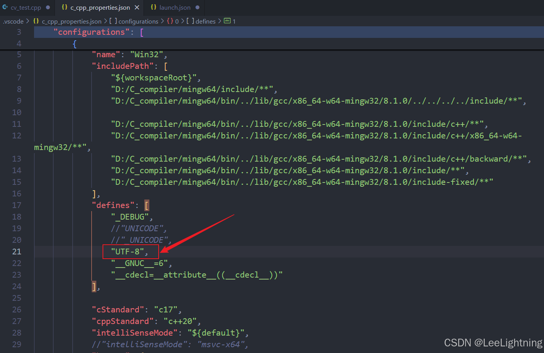Expand the 0 entry in the breadcrumb bar
Viewport: 544px width, 353px height.
click(177, 21)
